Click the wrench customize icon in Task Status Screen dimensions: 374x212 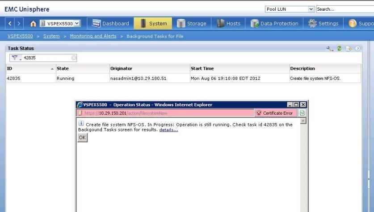(330, 49)
